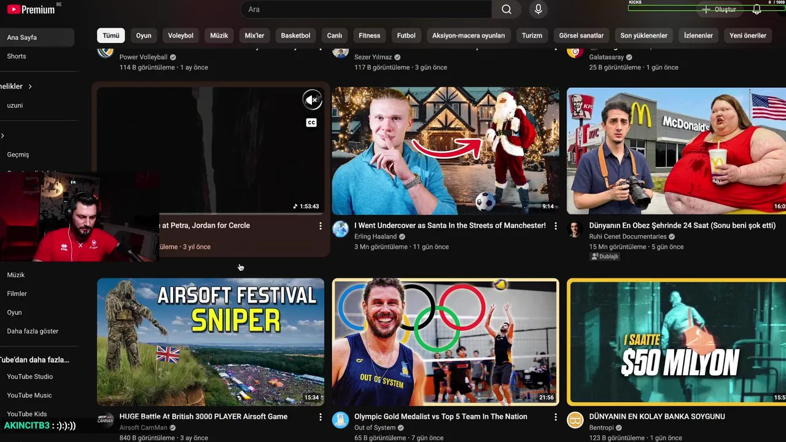Select the Voleybol filter chip
786x442 pixels.
pos(181,36)
